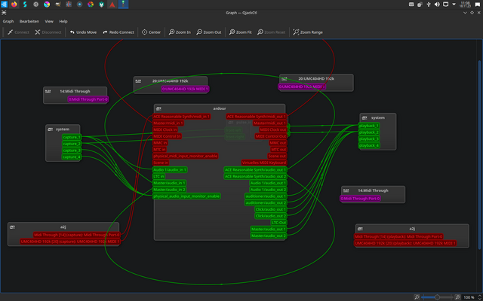Expand hidden system tray icons arrow
The image size is (483, 301).
tap(454, 5)
